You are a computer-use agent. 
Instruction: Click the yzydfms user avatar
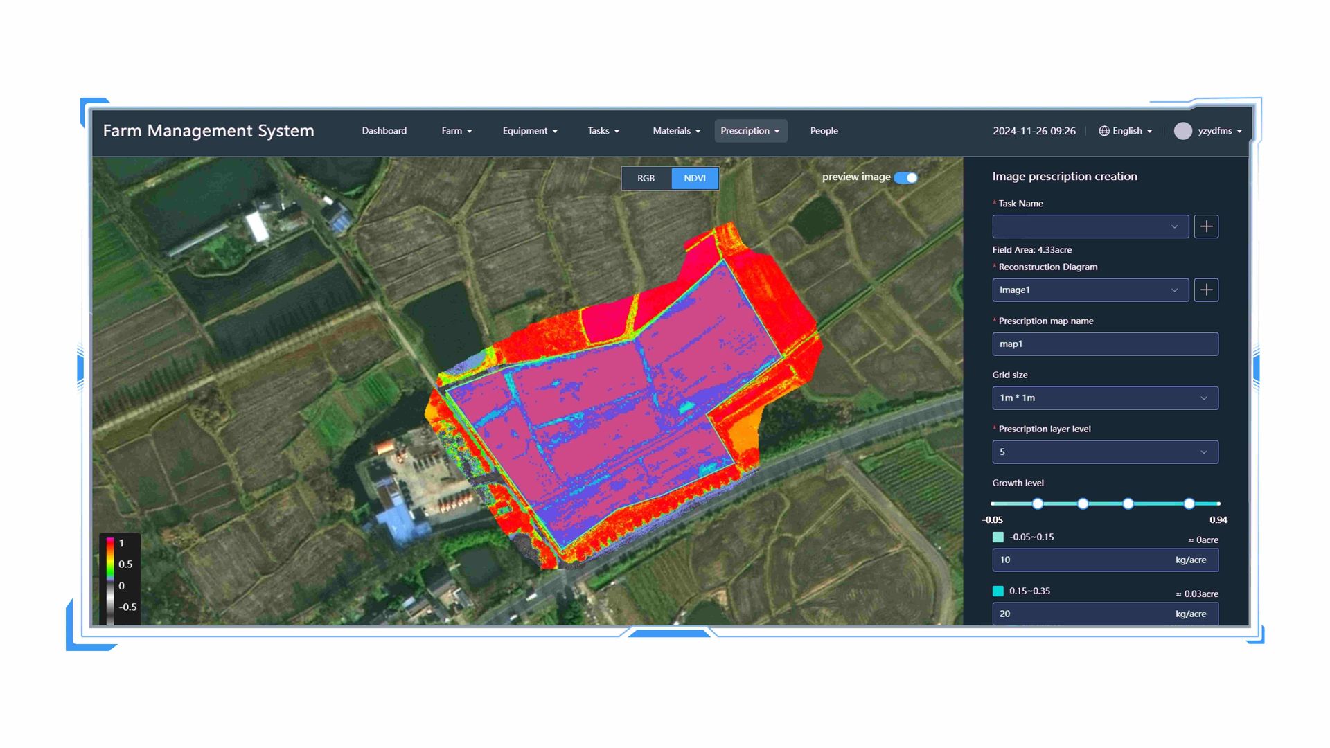click(x=1183, y=131)
